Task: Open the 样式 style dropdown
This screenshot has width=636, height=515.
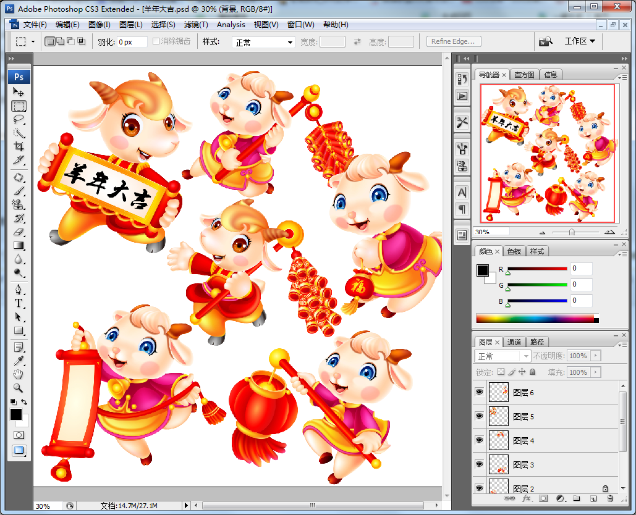Action: [x=263, y=42]
